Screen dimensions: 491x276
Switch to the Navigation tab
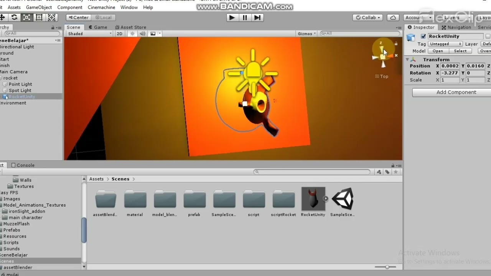coord(456,27)
